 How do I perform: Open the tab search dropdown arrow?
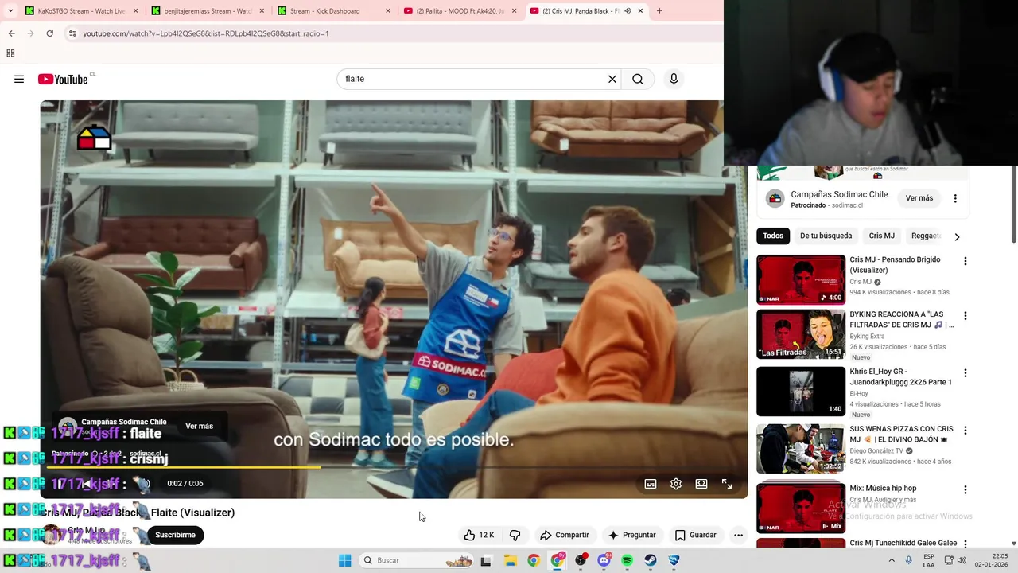coord(10,11)
